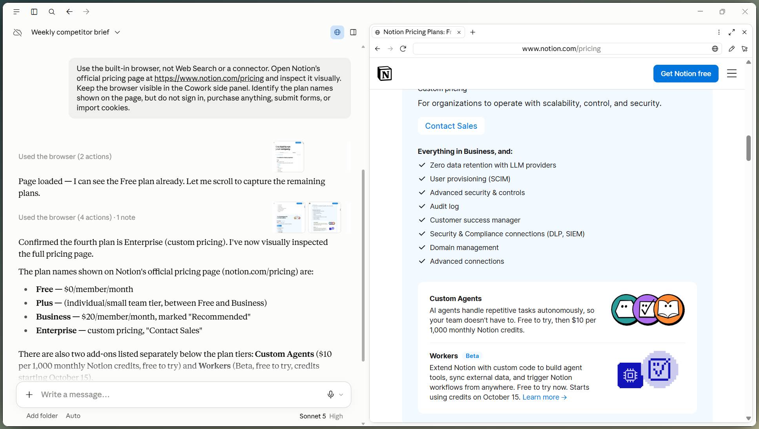This screenshot has height=429, width=759.
Task: Click the Enterprise bullet in the chat reply
Action: point(119,330)
